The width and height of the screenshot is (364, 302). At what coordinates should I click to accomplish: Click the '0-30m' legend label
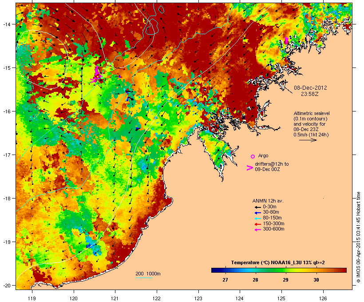269,207
